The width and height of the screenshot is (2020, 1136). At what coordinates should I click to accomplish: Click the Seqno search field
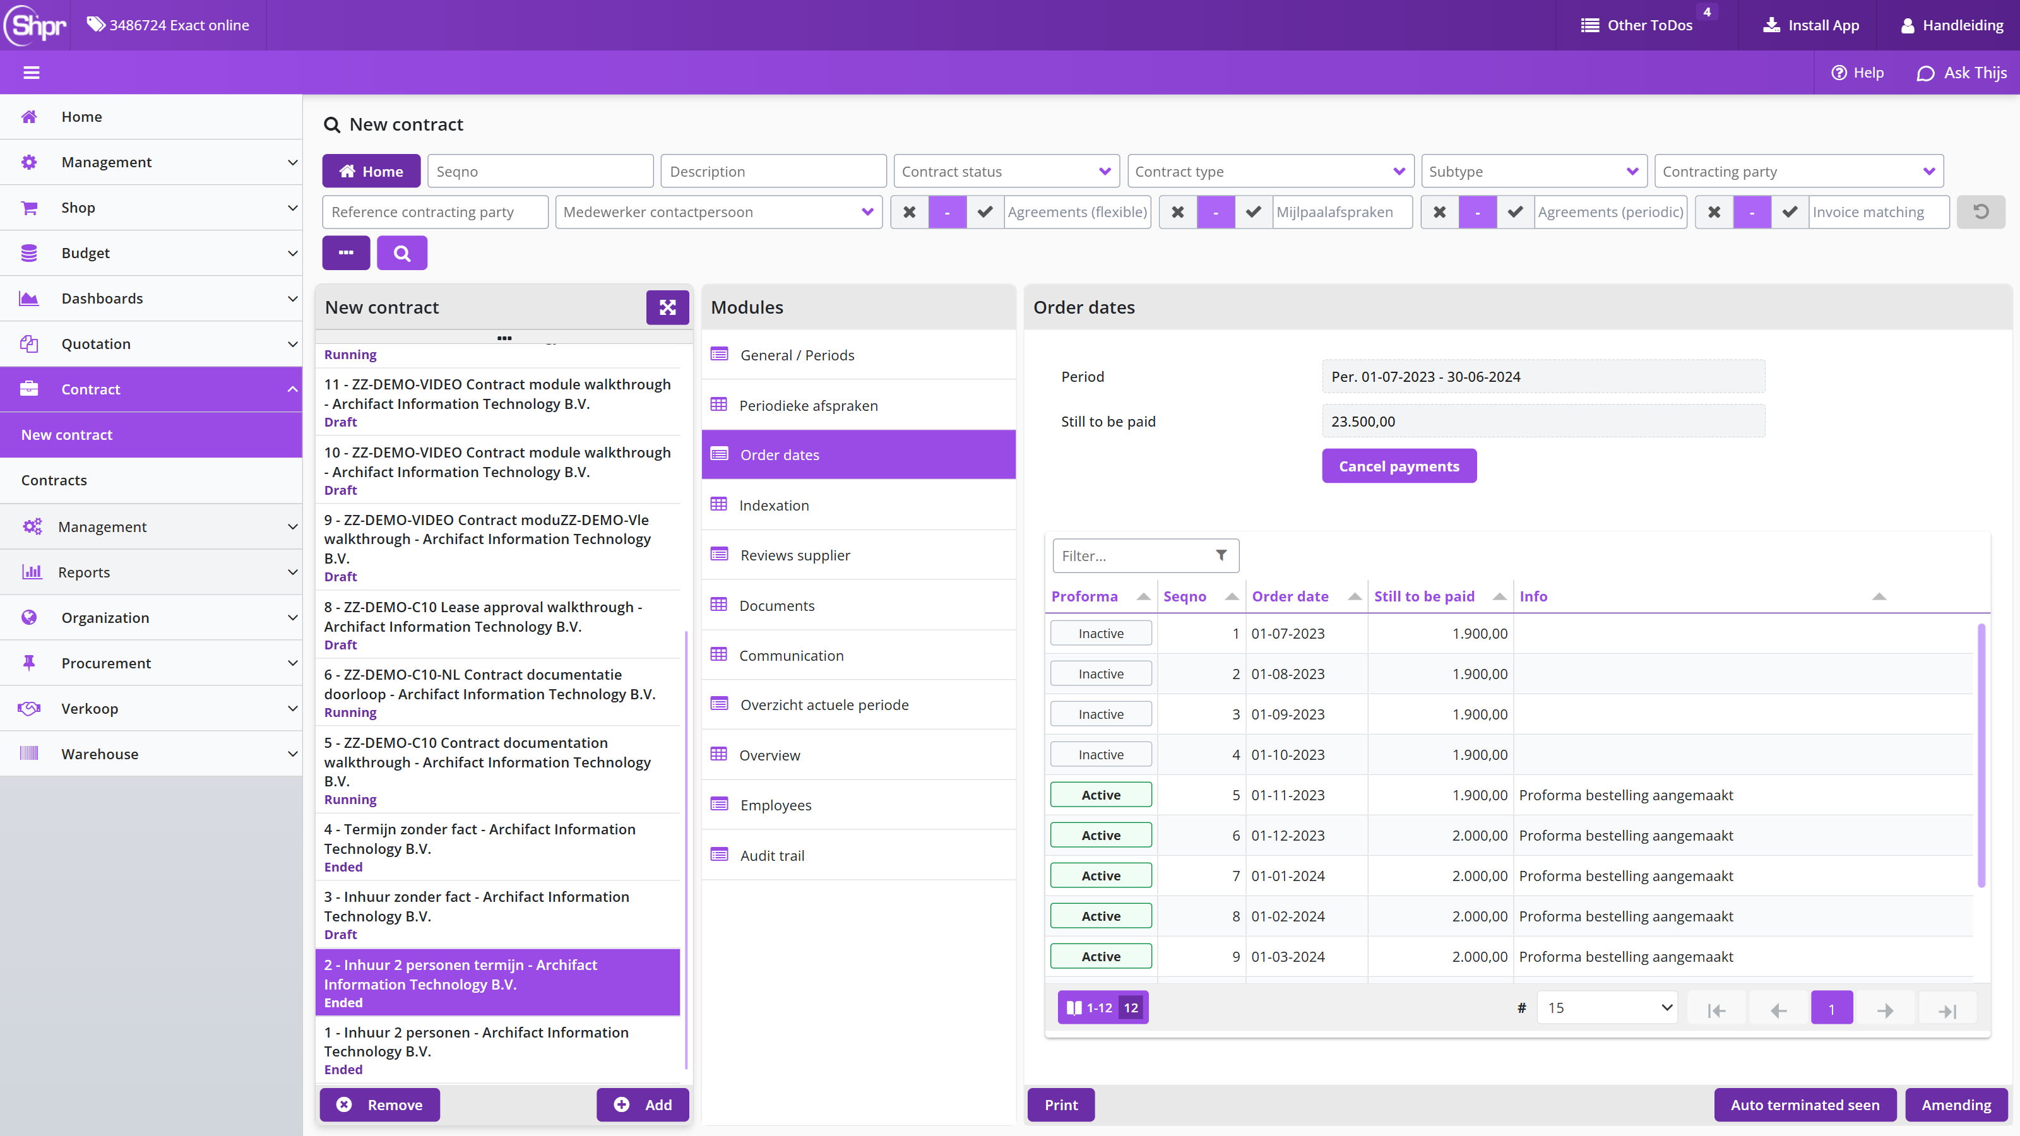(540, 171)
